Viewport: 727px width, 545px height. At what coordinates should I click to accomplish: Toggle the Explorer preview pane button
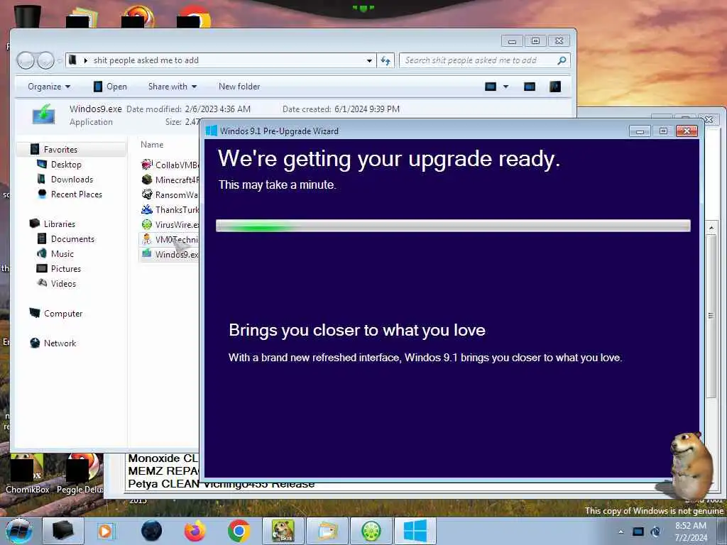529,87
